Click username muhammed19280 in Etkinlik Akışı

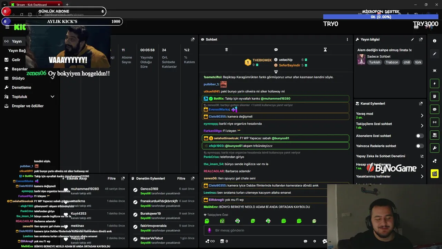[85, 189]
